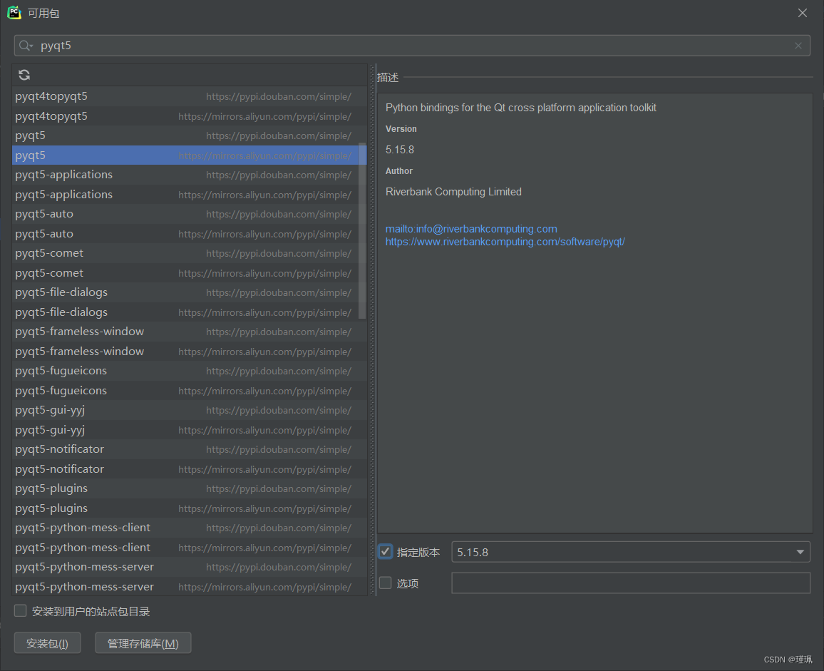
Task: Click the 管理存储库(M) button
Action: [143, 643]
